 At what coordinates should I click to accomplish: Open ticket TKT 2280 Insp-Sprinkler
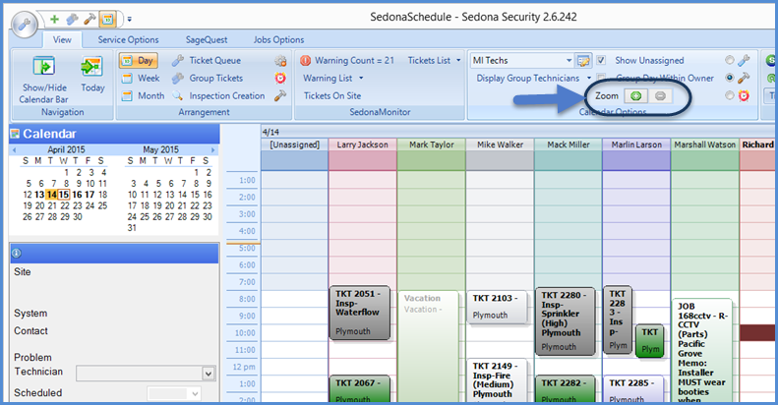pos(565,321)
